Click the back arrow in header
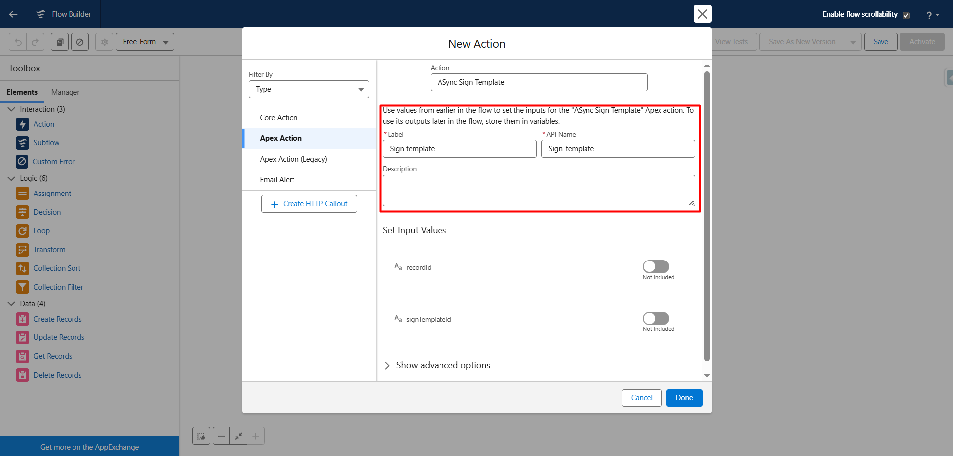This screenshot has height=456, width=953. tap(13, 14)
